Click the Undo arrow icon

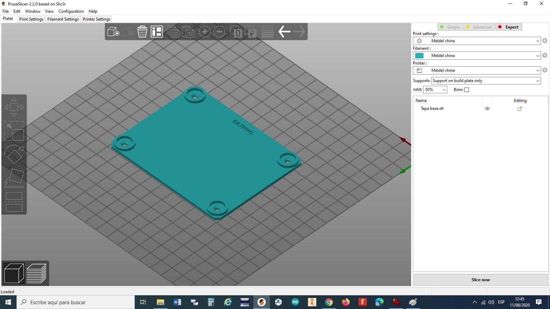click(284, 32)
